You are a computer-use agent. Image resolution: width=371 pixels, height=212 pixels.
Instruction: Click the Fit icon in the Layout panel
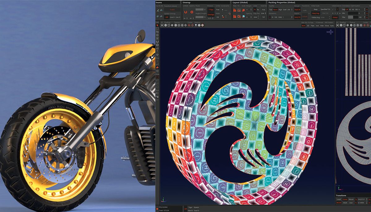(239, 10)
